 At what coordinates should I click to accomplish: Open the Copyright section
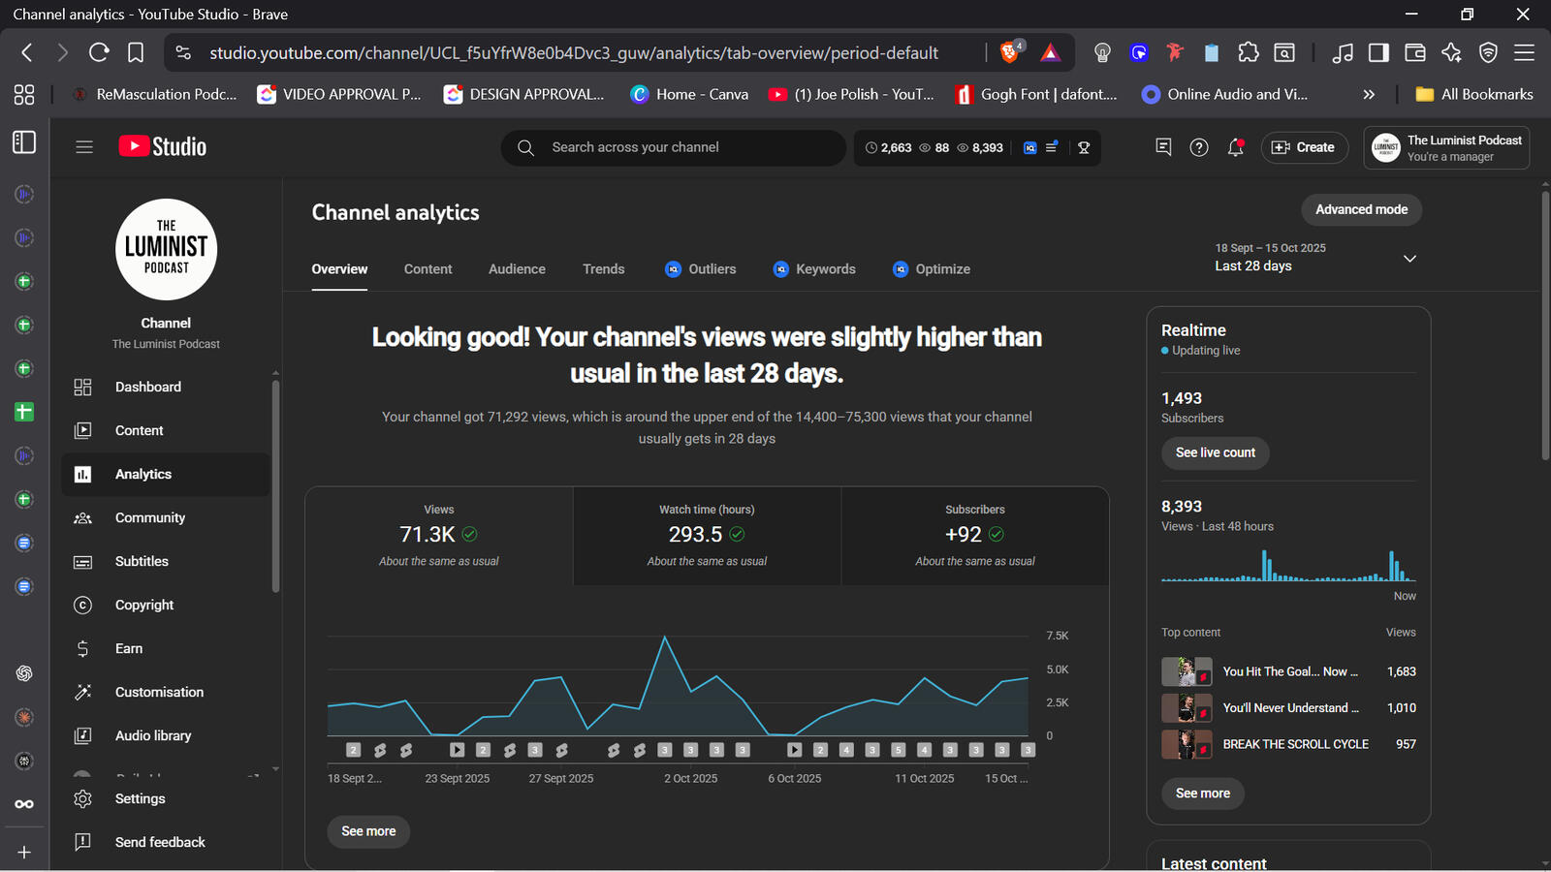(x=166, y=605)
